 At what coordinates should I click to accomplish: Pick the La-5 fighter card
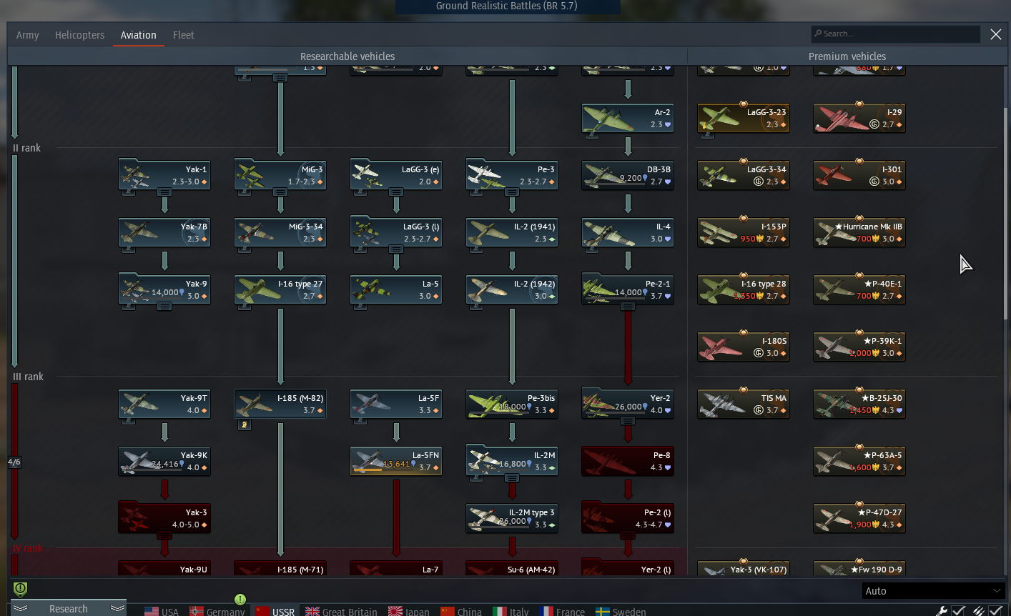[x=396, y=289]
